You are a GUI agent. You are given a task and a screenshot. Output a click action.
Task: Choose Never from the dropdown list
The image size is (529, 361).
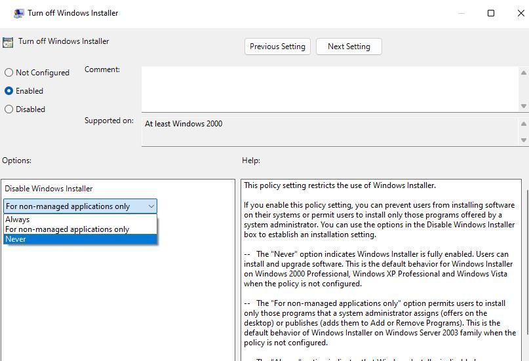click(x=80, y=239)
